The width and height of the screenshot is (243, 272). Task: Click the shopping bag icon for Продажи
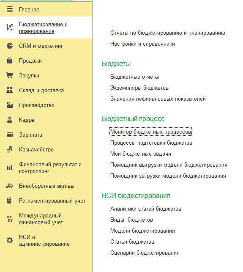coord(10,60)
